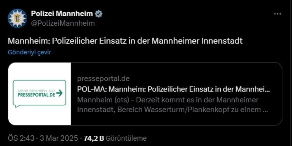The height and width of the screenshot is (146, 292).
Task: Open the POL-MA: Mannheim card headline
Action: tap(174, 89)
